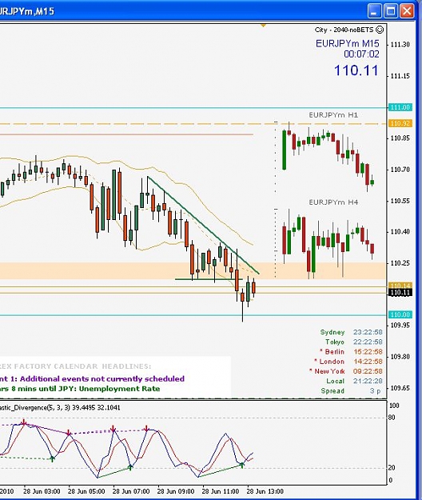Click the 28 Jun 03:00 time axis label
The image size is (422, 500).
click(42, 491)
